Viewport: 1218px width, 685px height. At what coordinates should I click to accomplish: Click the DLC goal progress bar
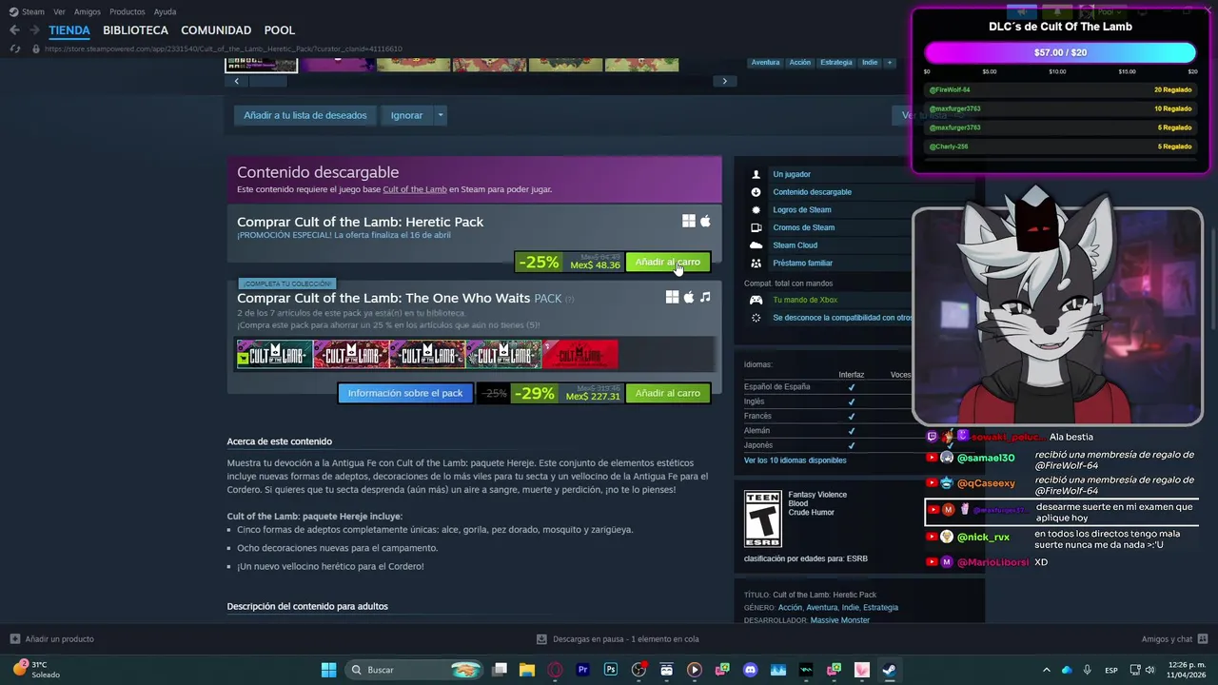[x=1060, y=52]
